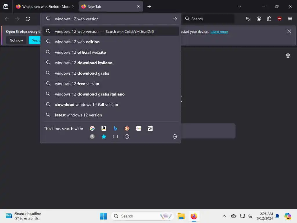Click the Firefox taskbar icon
This screenshot has height=223, width=297.
(x=194, y=216)
